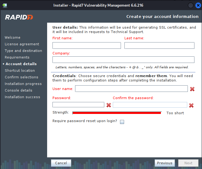
Task: Click the Next button
Action: (188, 163)
